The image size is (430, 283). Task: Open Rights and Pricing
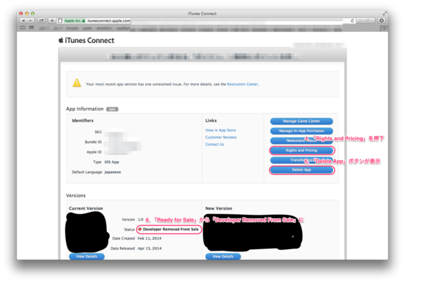pyautogui.click(x=302, y=150)
